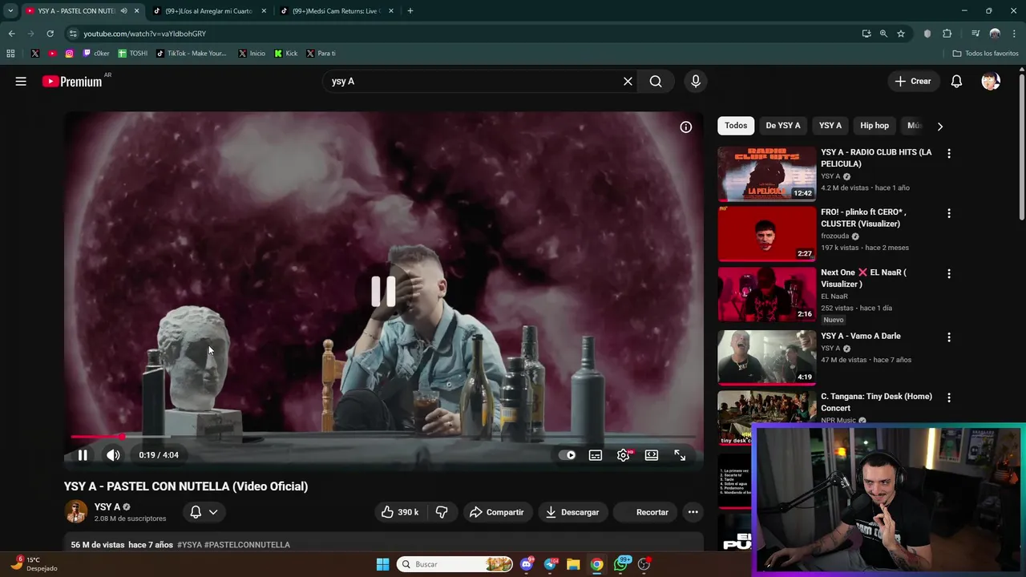Pause the video from the player bar
The height and width of the screenshot is (577, 1026).
pos(83,455)
